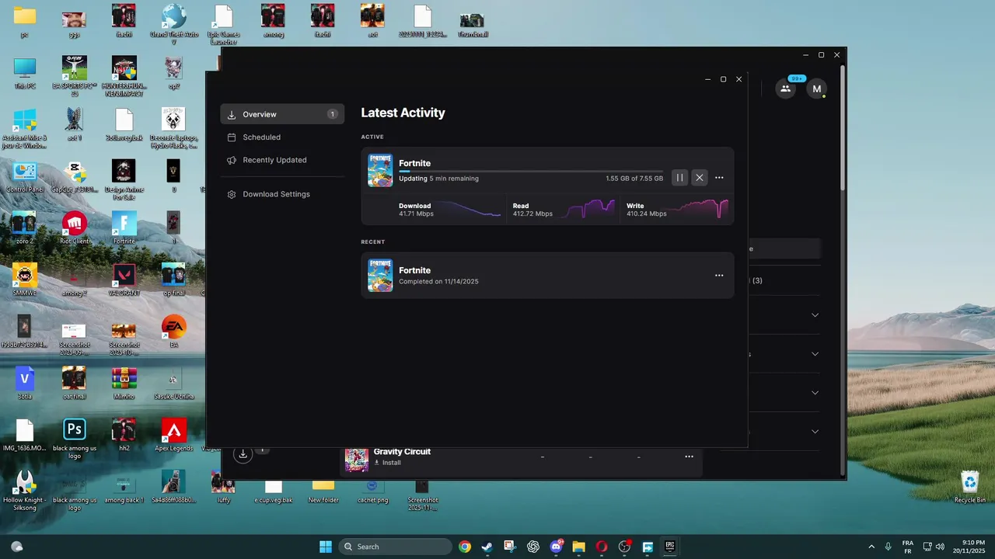Open Gravity Circuit options menu in background launcher
The width and height of the screenshot is (995, 559).
point(689,457)
